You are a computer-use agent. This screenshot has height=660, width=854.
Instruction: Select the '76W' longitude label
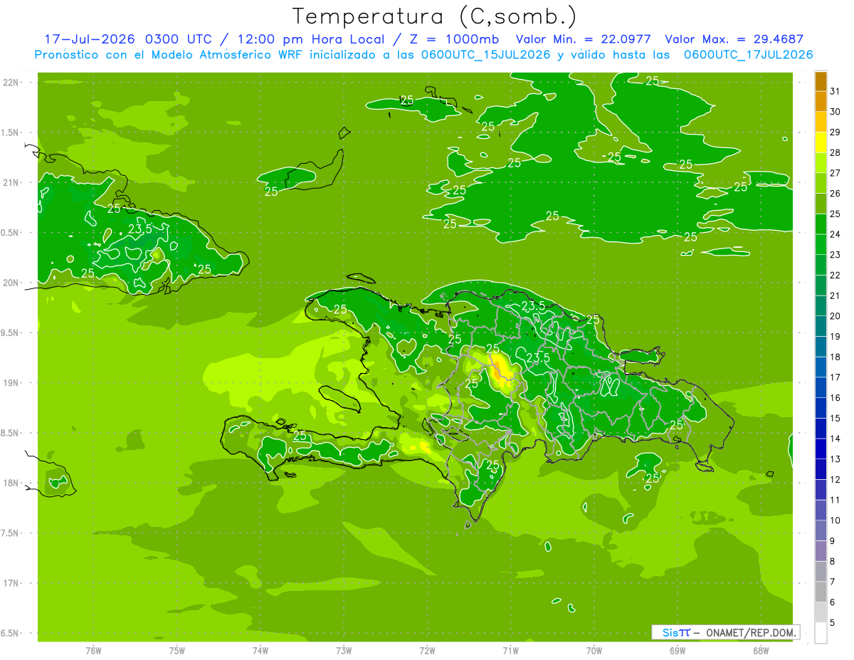click(x=93, y=651)
